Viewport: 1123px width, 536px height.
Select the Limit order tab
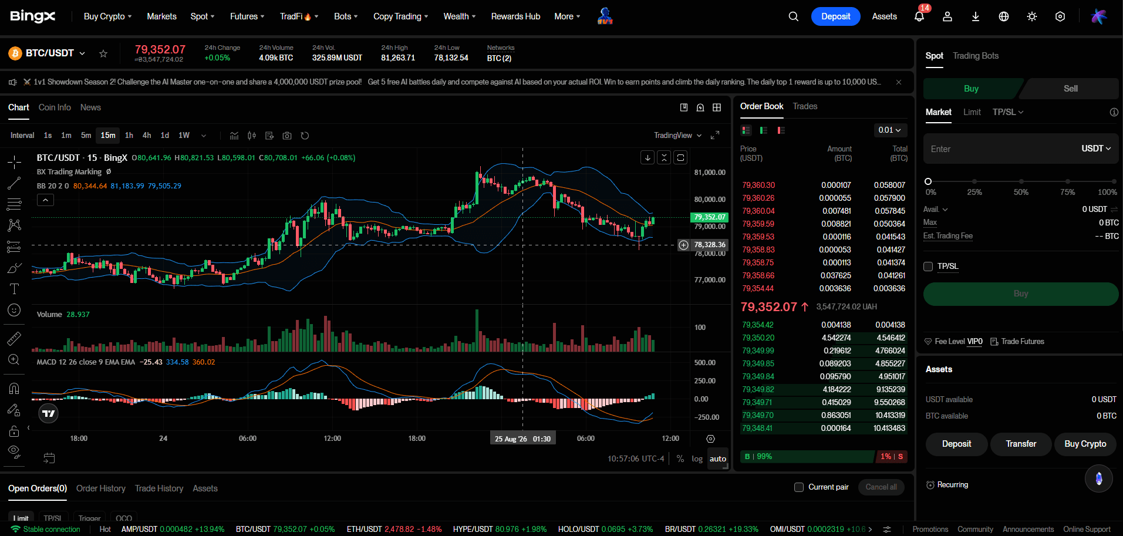(x=972, y=112)
